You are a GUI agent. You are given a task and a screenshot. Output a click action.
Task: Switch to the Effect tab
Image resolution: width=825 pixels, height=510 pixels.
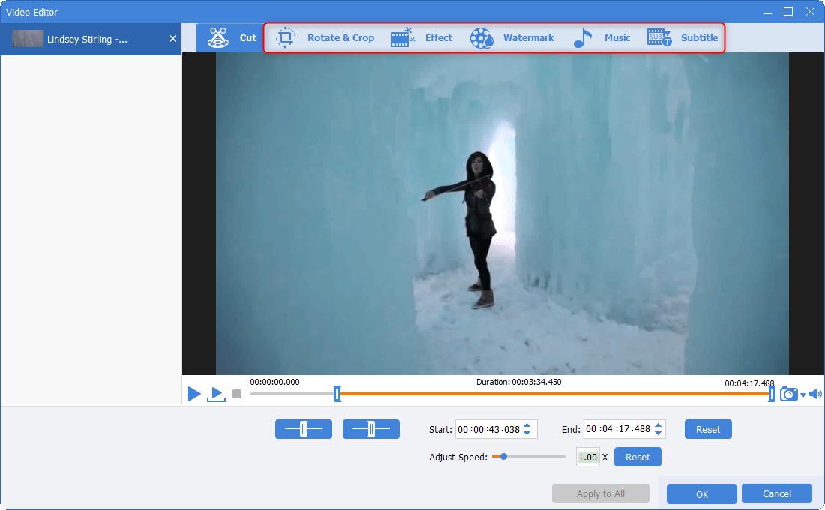coord(421,38)
